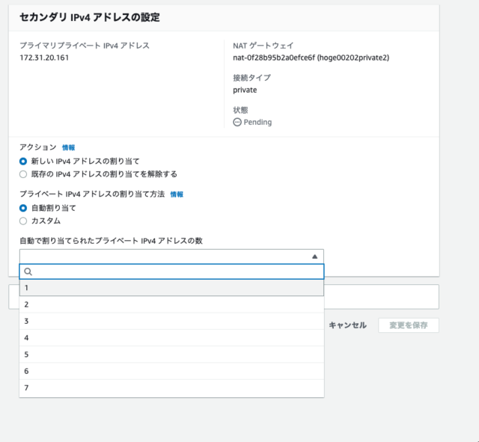This screenshot has height=442, width=479.
Task: Collapse the address count dropdown arrow
Action: [314, 257]
